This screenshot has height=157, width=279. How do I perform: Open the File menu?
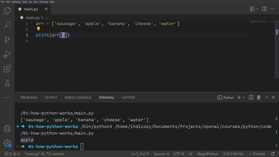(x=3, y=2)
